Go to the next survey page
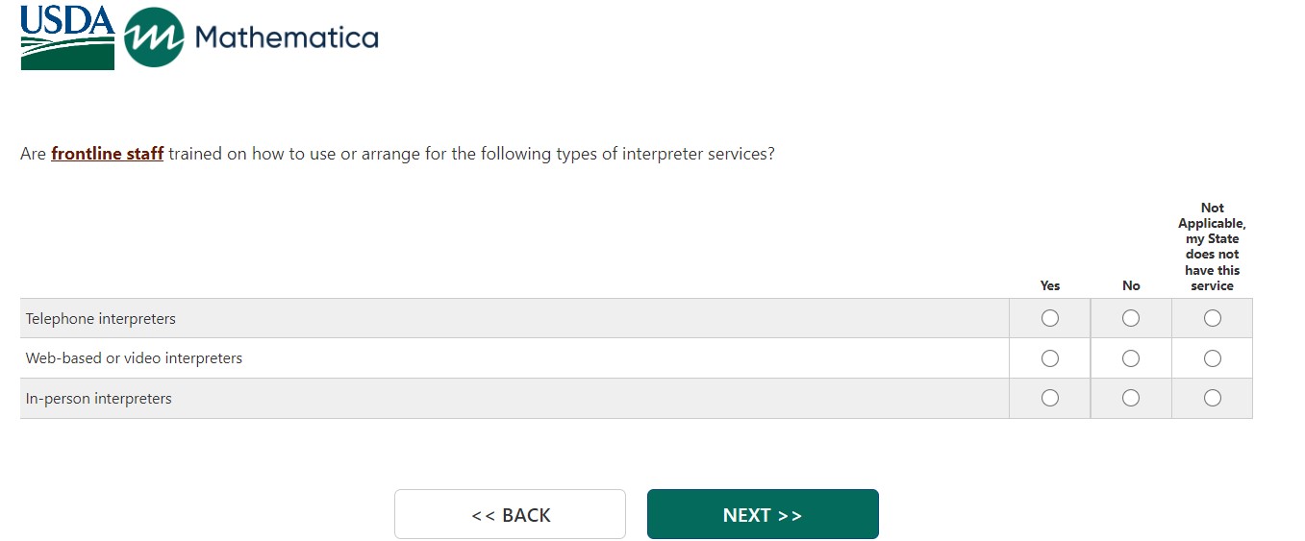 (763, 514)
